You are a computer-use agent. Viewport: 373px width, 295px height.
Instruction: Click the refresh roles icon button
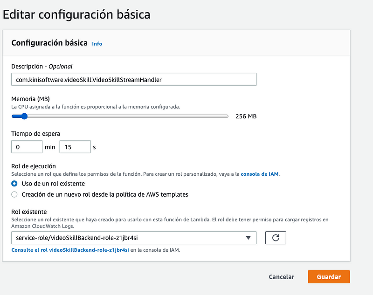tap(275, 238)
